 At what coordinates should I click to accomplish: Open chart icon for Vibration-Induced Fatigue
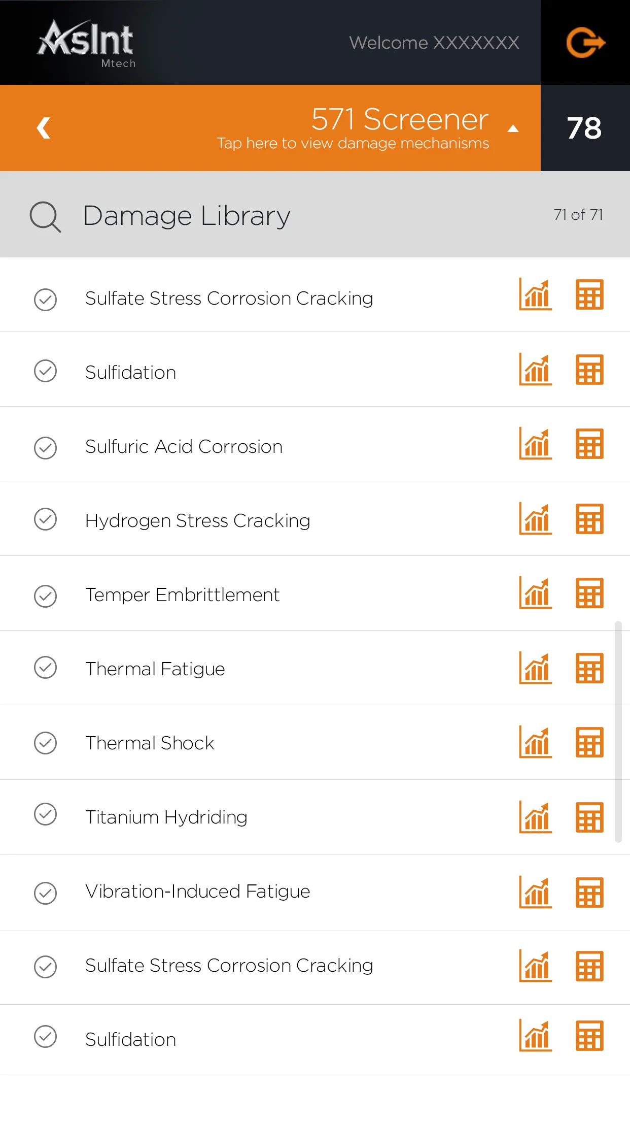(x=535, y=893)
